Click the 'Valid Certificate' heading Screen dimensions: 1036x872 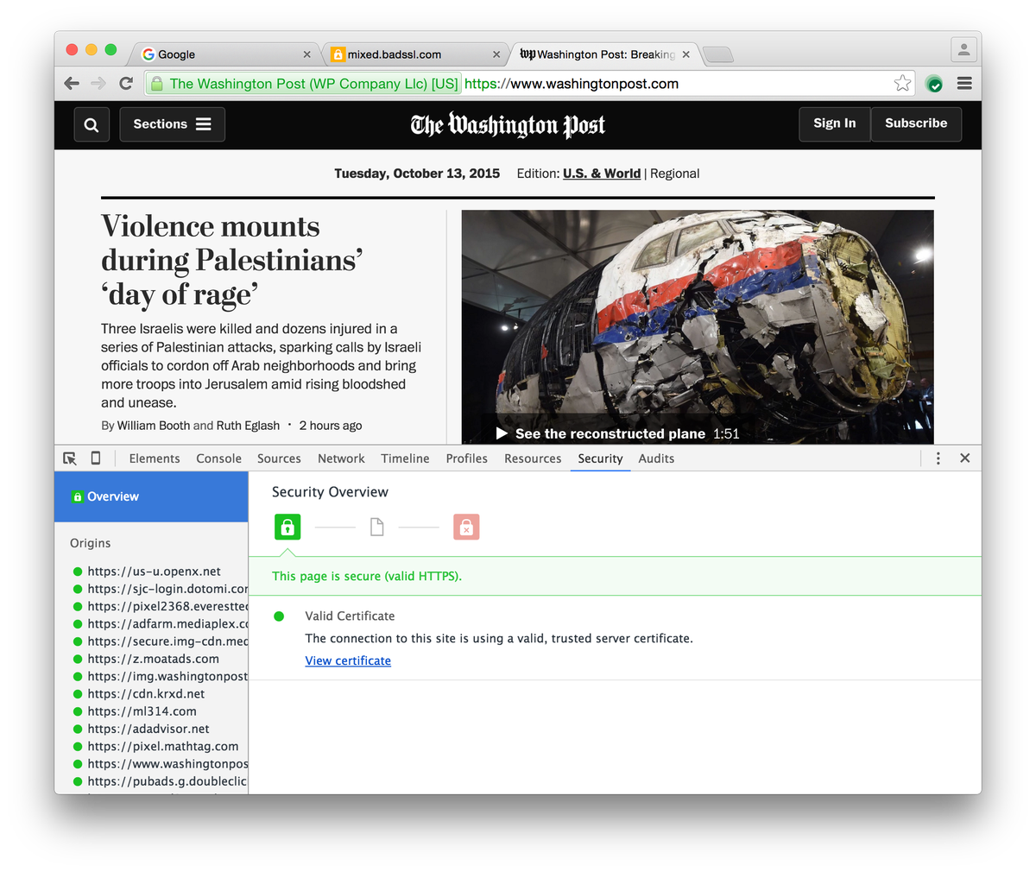point(350,616)
